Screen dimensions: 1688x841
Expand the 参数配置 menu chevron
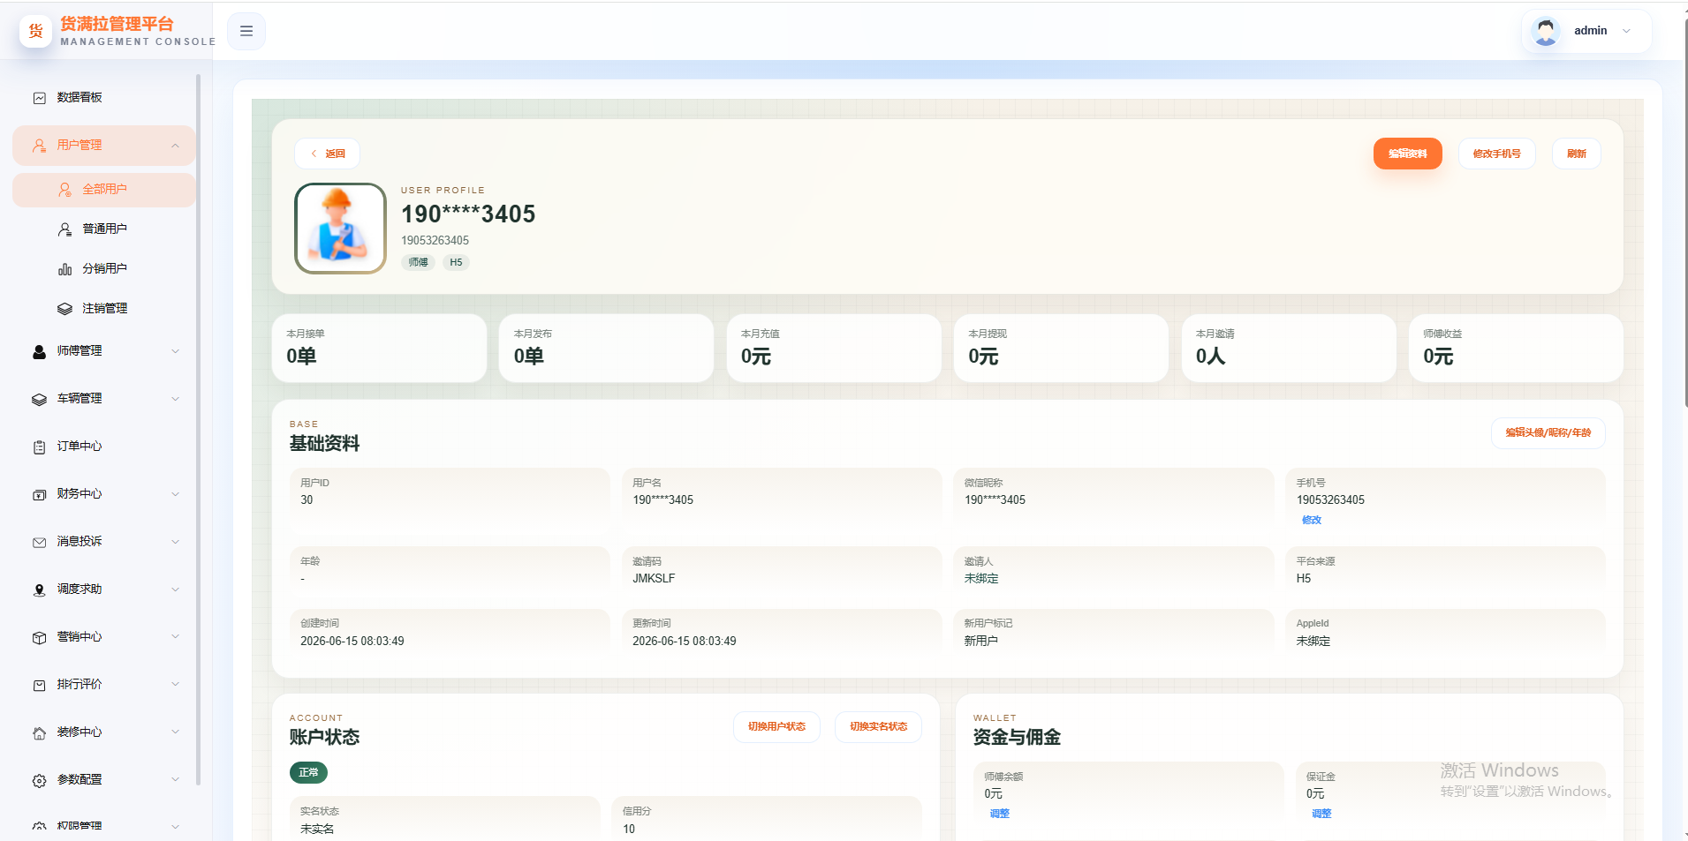tap(175, 780)
